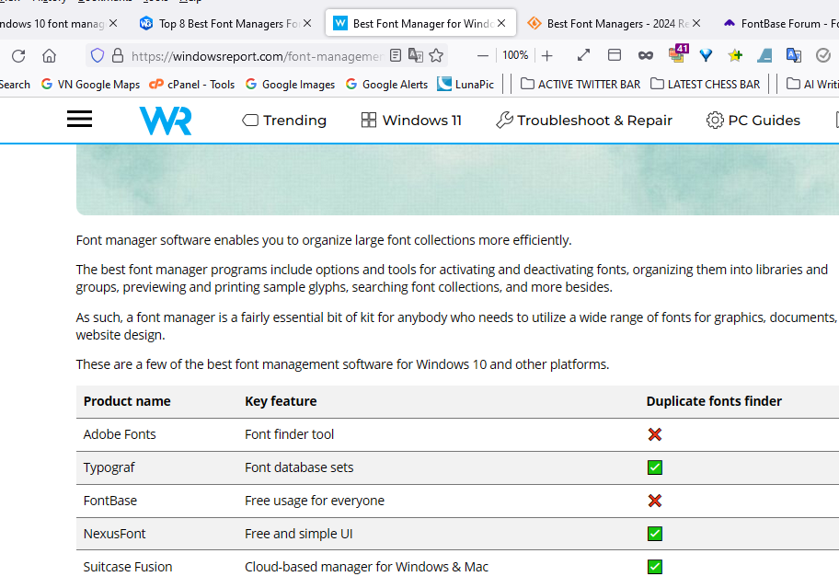The width and height of the screenshot is (839, 588).
Task: Open the tracking protection shield icon
Action: click(98, 55)
